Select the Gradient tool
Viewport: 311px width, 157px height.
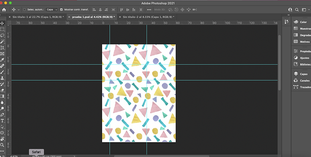tap(2, 96)
